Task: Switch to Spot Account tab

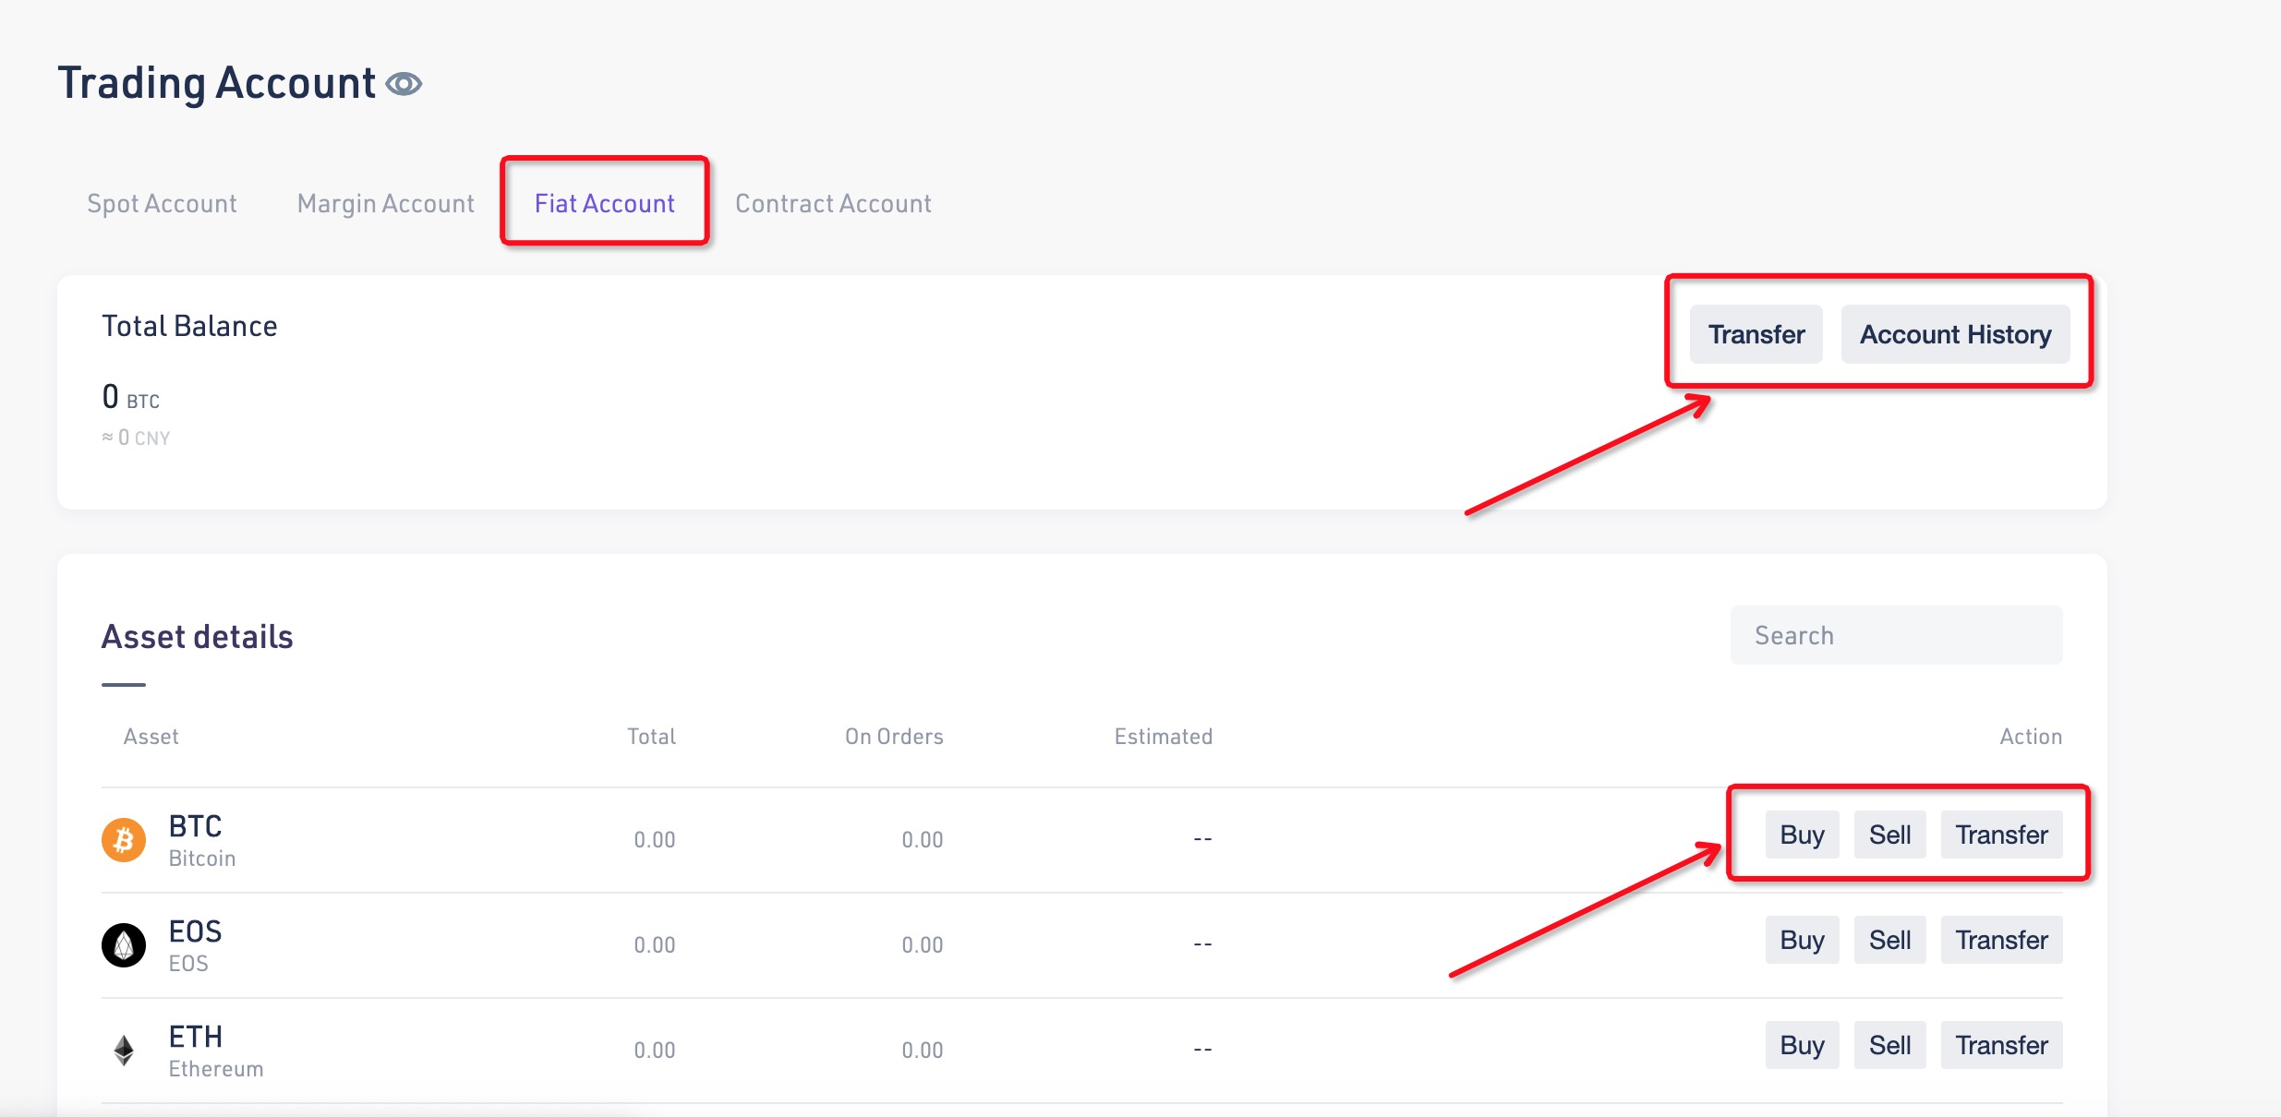Action: pos(162,203)
